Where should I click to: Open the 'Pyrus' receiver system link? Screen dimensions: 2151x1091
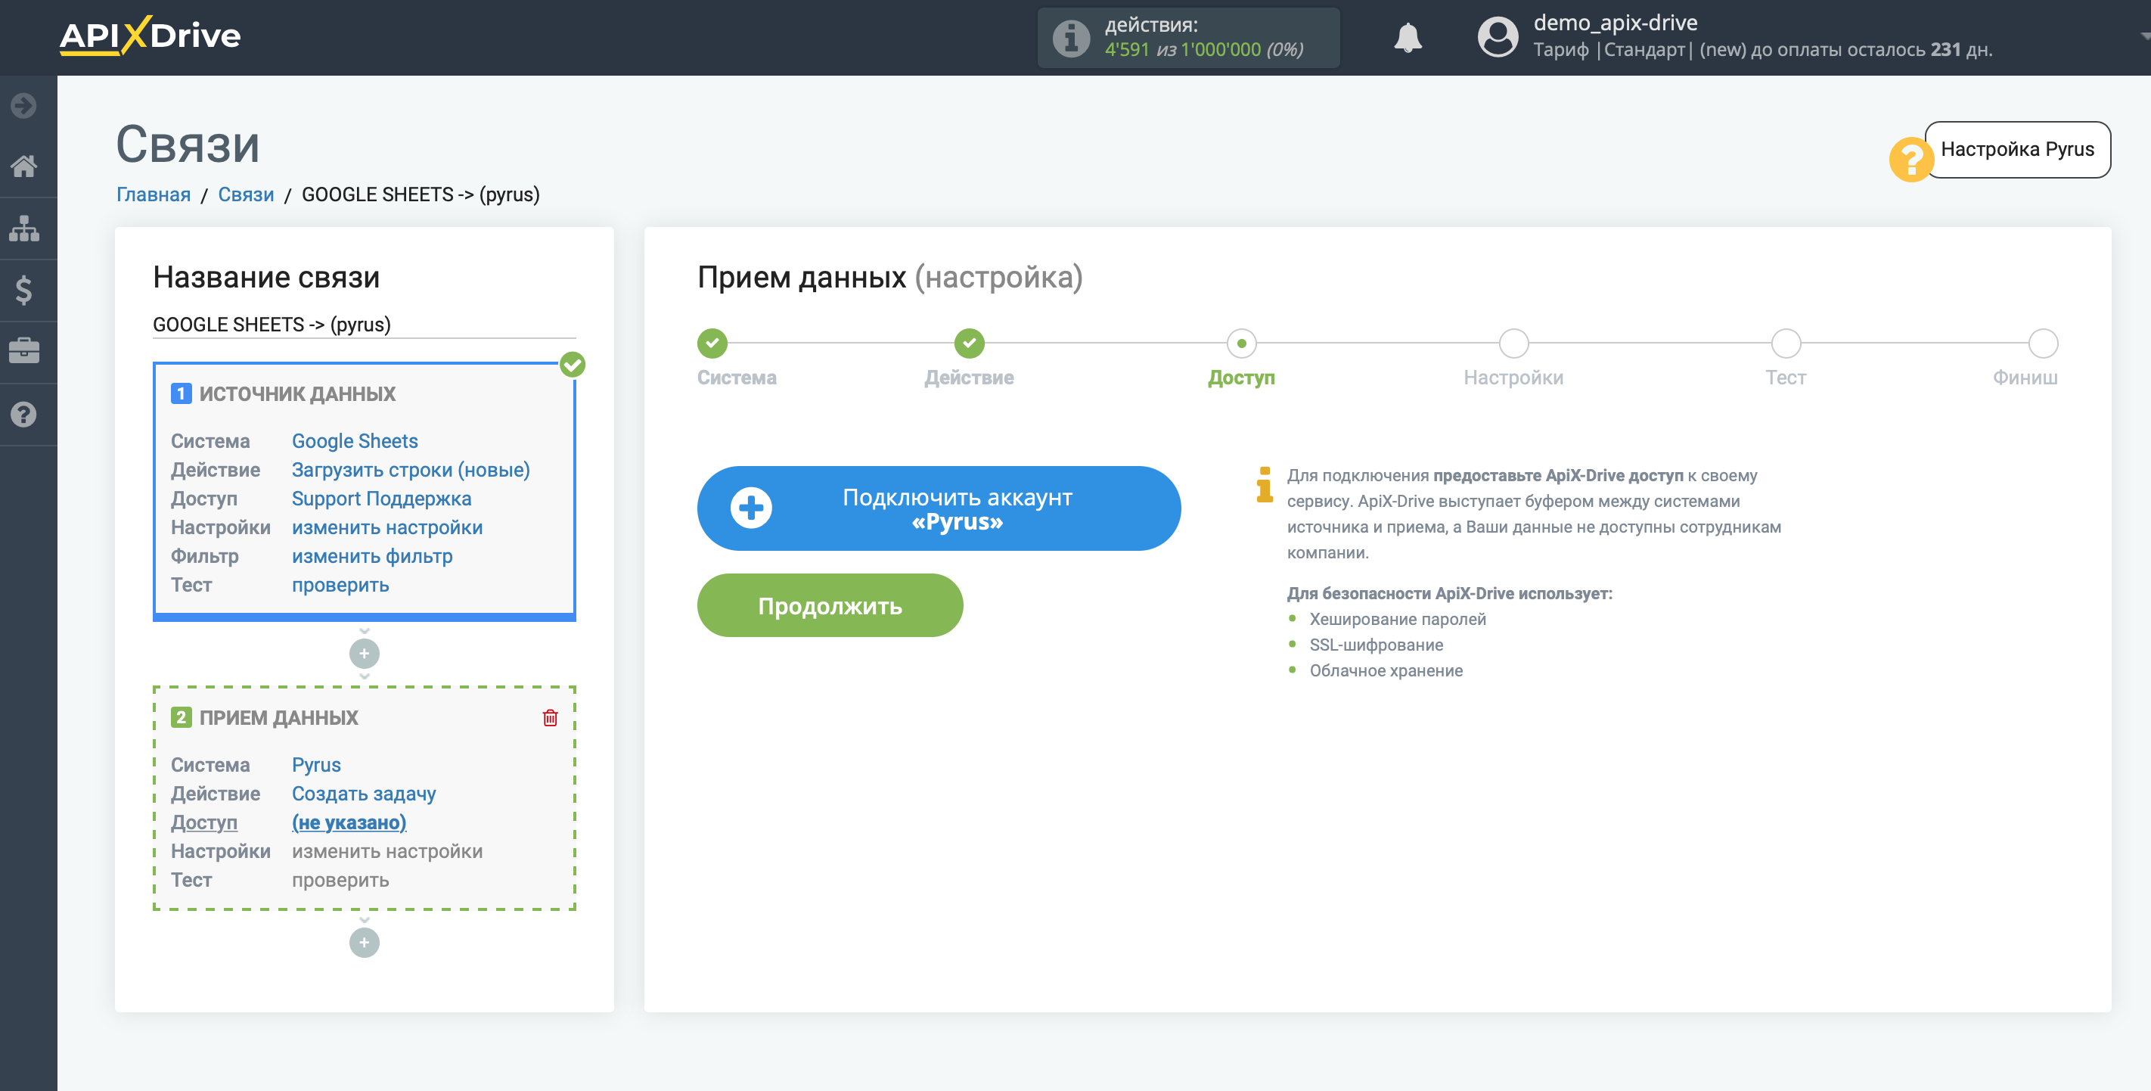pos(315,764)
